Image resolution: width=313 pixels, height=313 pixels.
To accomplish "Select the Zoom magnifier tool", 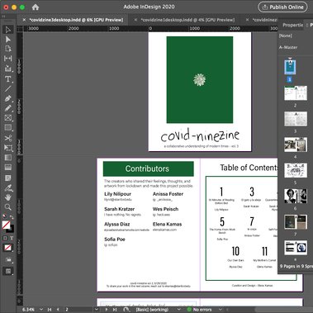I will (8, 207).
